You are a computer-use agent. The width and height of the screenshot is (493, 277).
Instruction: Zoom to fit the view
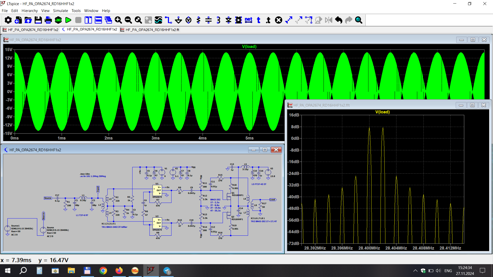pyautogui.click(x=138, y=20)
